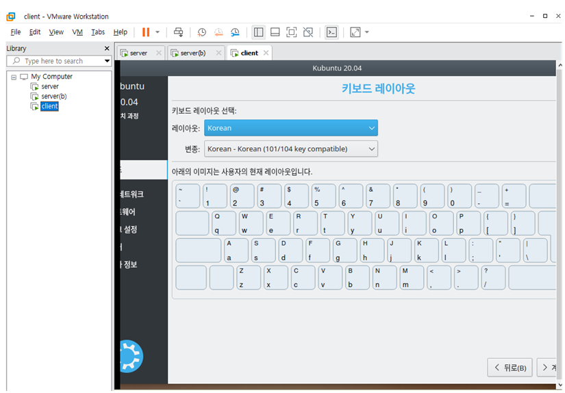Click the A key on keyboard preview

pos(236,251)
